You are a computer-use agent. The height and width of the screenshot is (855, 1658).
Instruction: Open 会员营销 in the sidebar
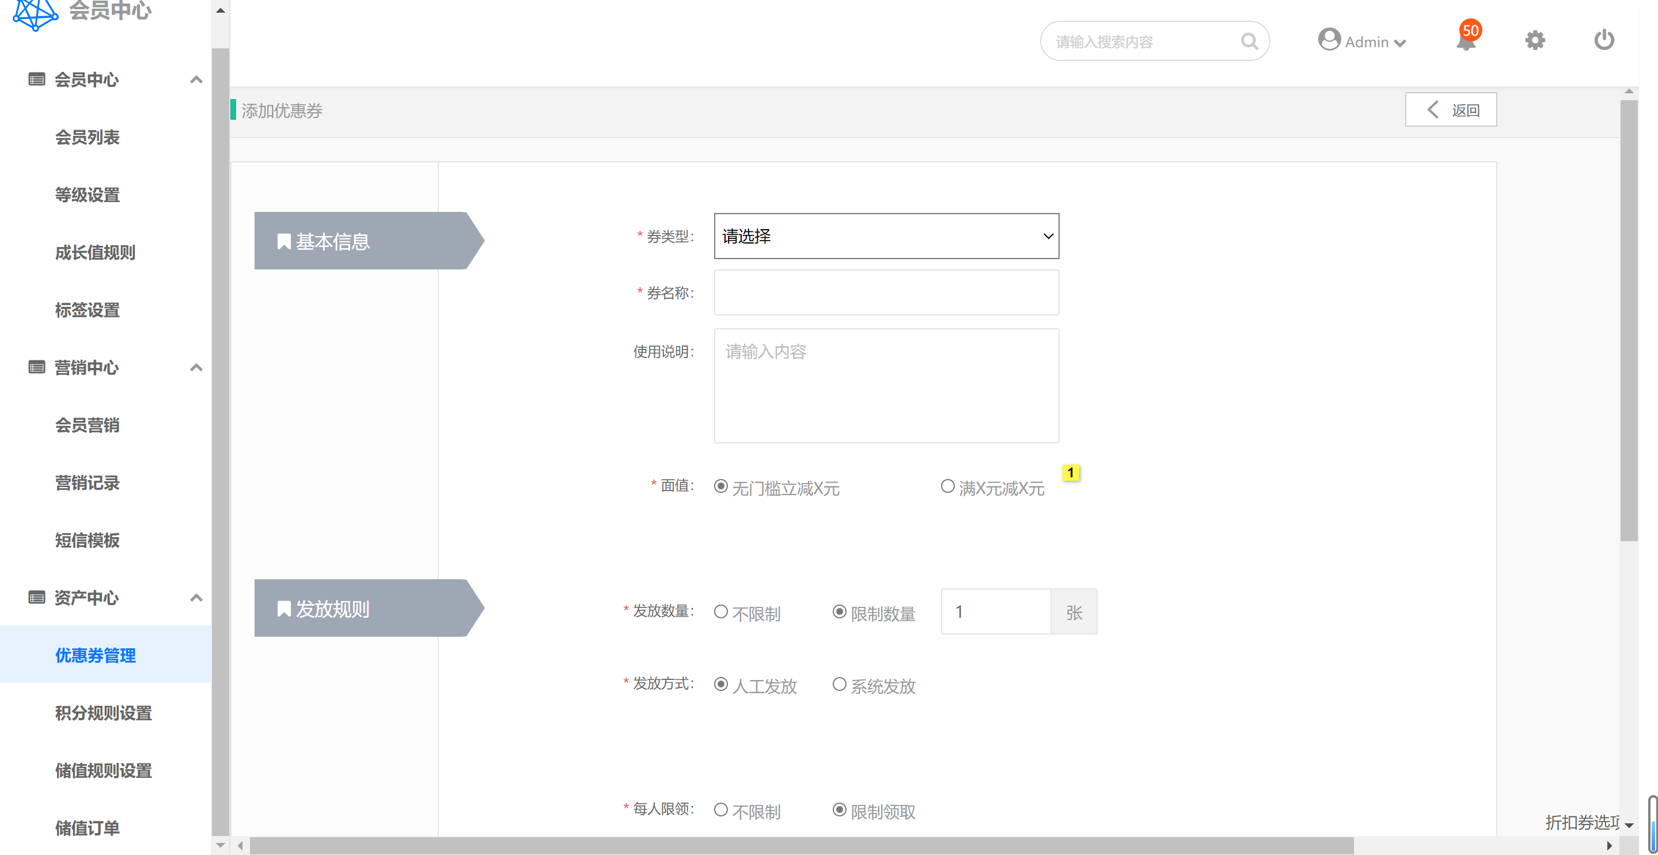(x=87, y=425)
